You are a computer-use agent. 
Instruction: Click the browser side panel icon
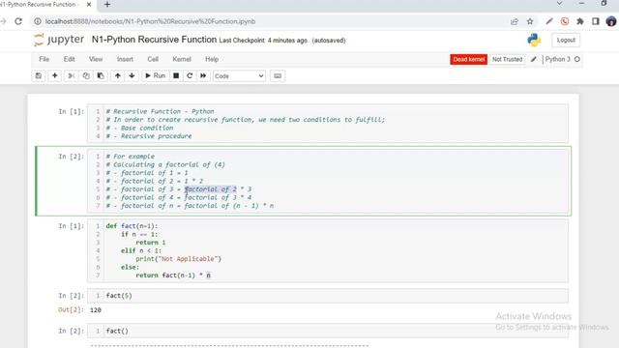coord(596,21)
